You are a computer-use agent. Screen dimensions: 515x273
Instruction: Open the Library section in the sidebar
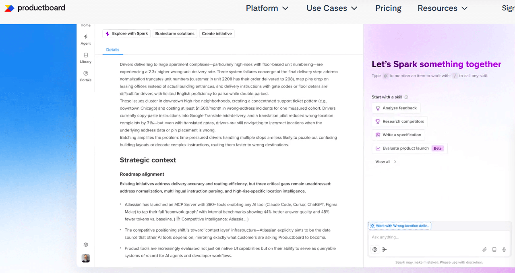pyautogui.click(x=86, y=58)
